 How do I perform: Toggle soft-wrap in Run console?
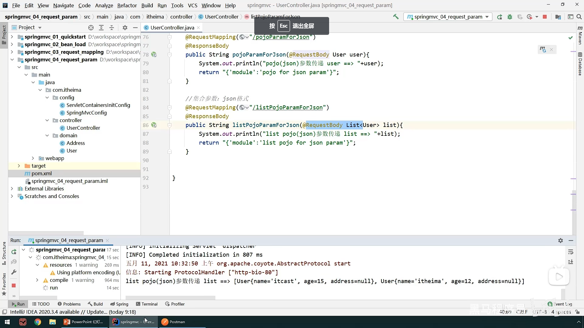[571, 252]
